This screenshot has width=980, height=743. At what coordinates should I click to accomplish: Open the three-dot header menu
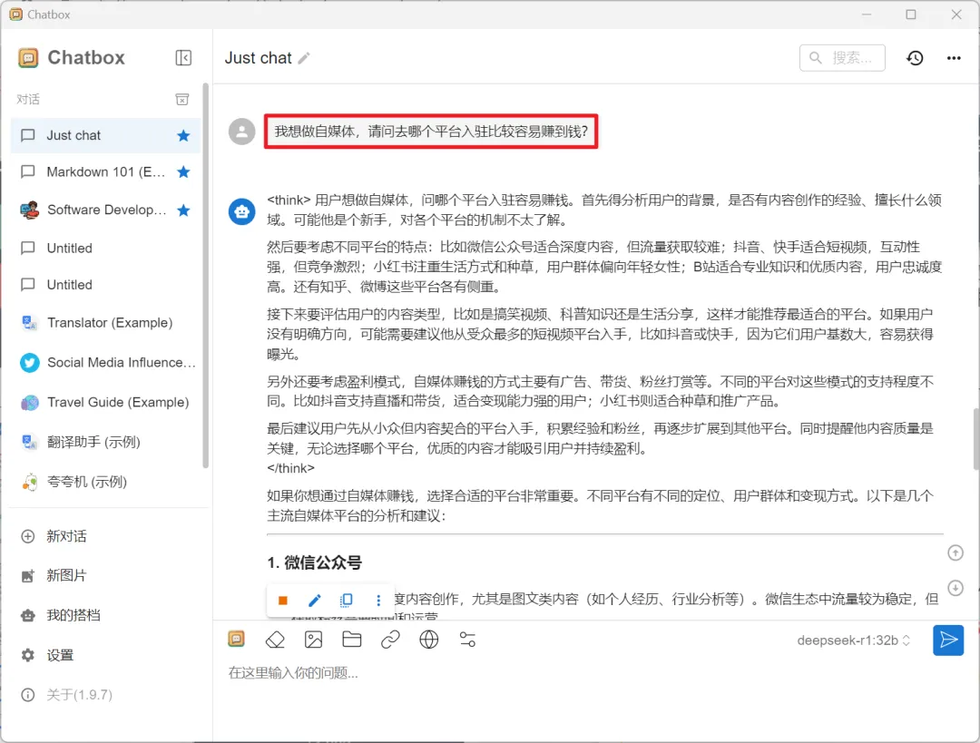[954, 58]
